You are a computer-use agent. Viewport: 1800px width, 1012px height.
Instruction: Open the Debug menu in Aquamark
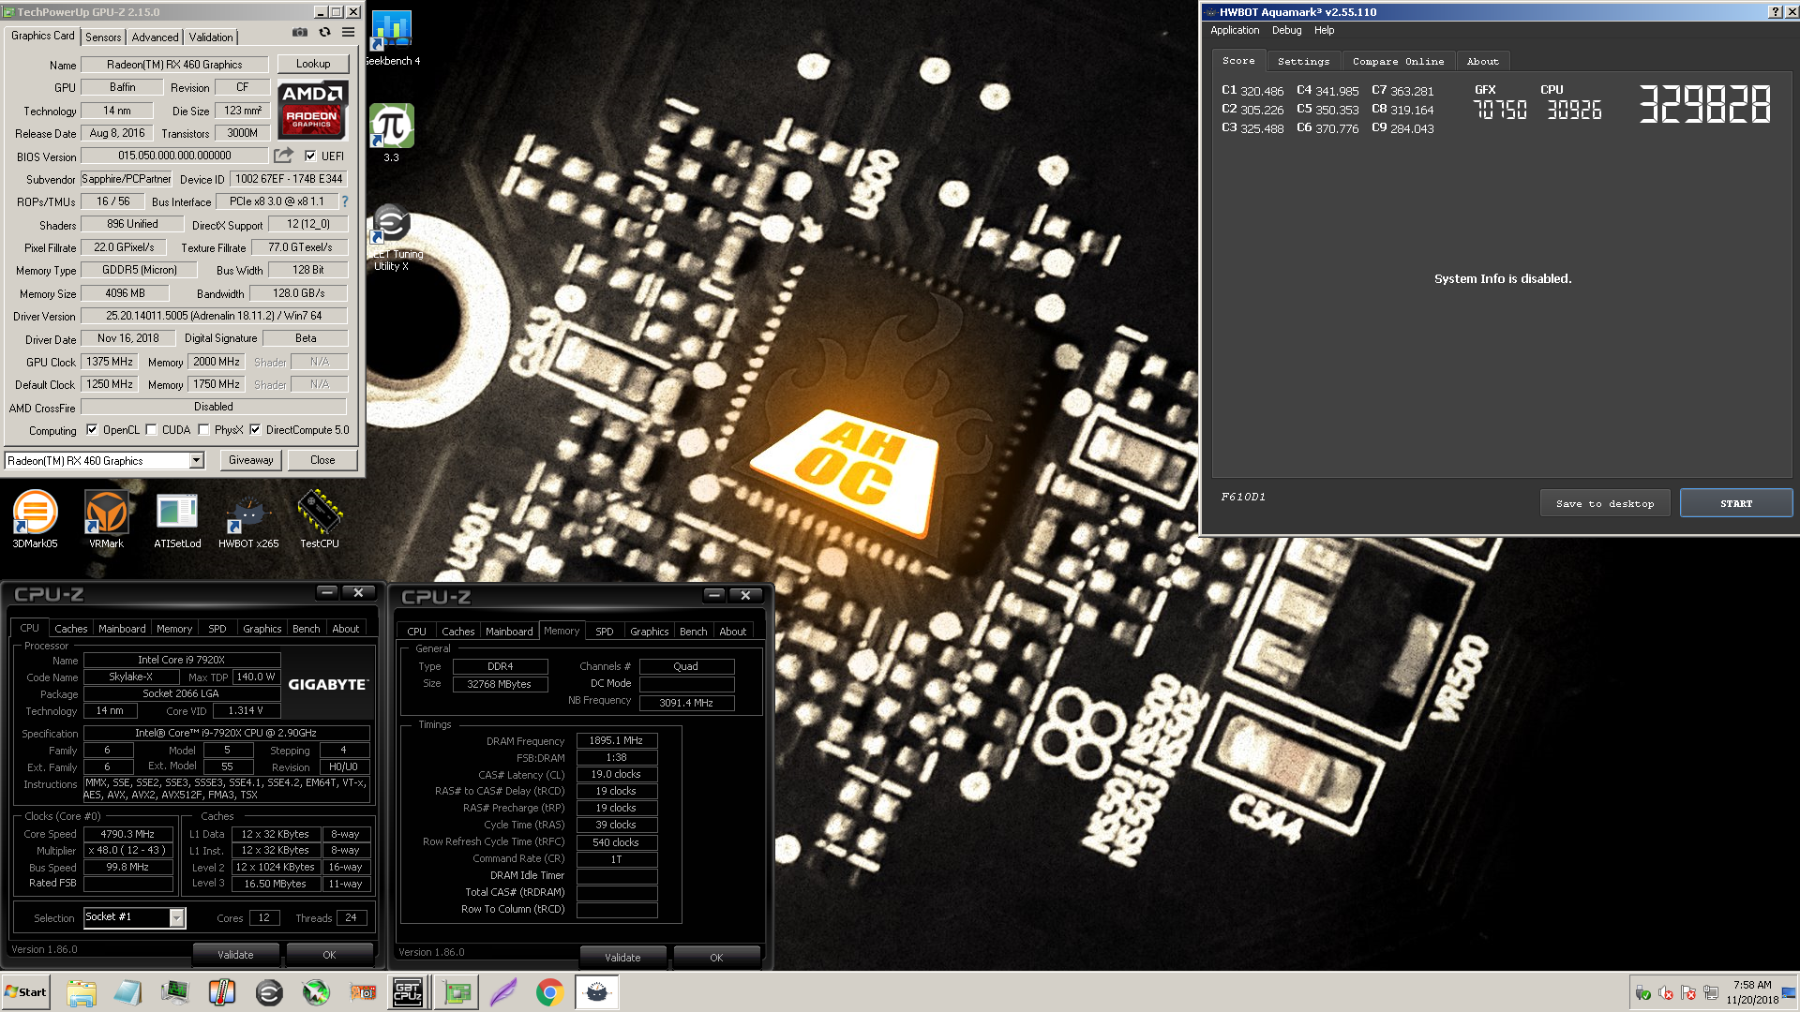pyautogui.click(x=1286, y=30)
